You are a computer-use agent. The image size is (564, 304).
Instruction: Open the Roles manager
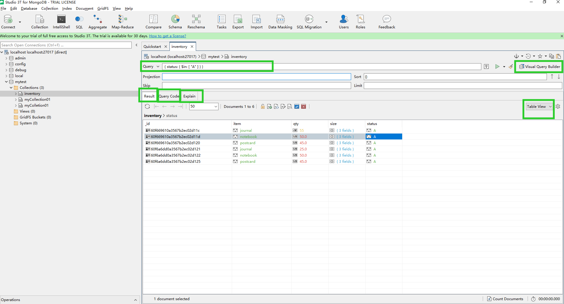[x=360, y=22]
